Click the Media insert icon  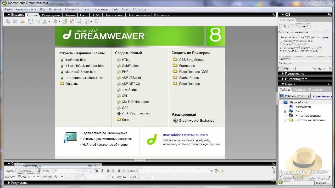tap(55, 21)
